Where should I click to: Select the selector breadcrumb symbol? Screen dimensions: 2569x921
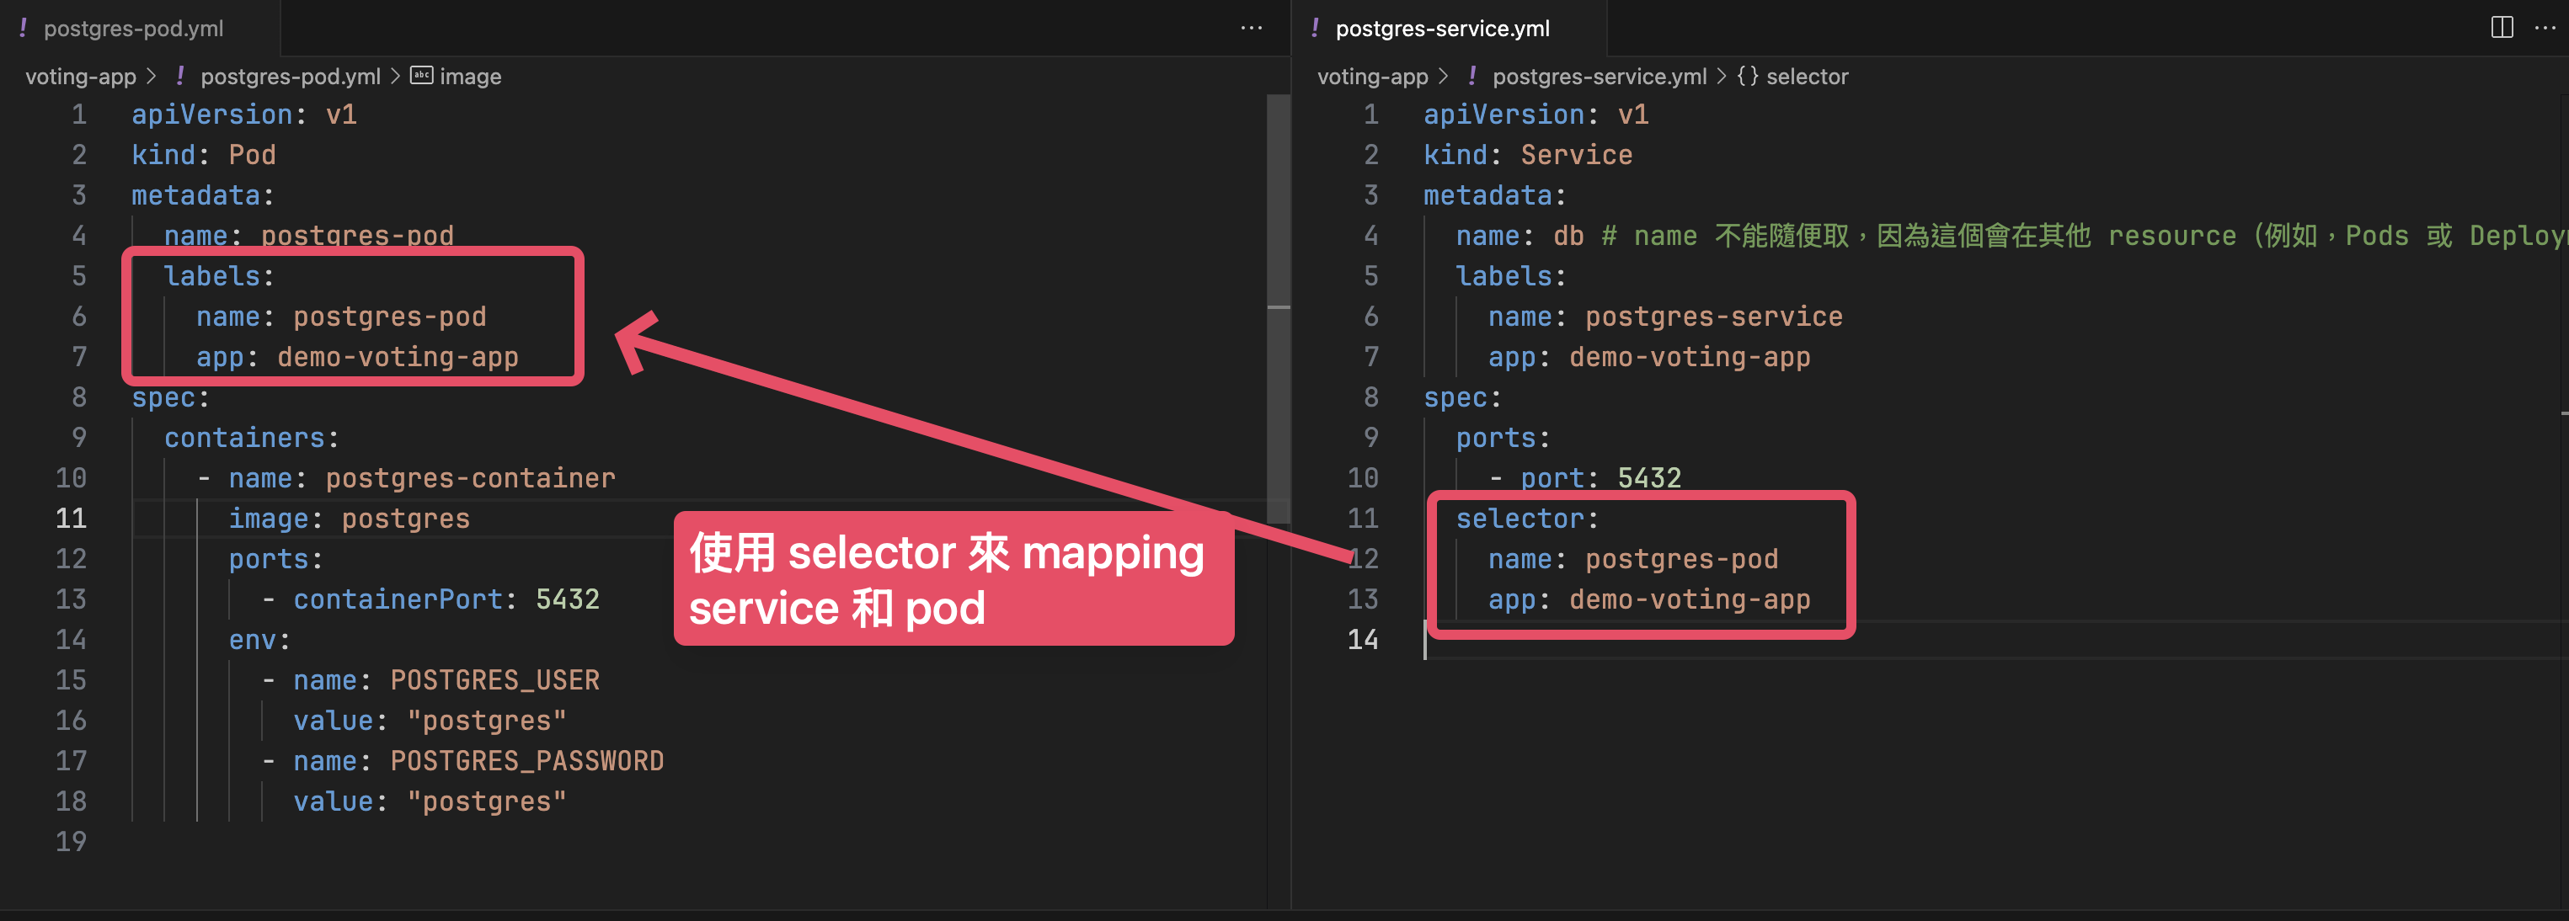click(1807, 77)
